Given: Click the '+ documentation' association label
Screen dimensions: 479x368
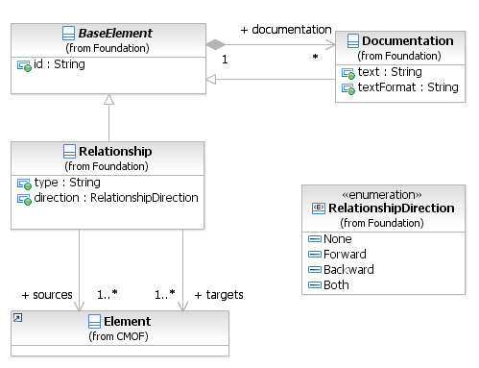Looking at the screenshot, I should pyautogui.click(x=286, y=30).
